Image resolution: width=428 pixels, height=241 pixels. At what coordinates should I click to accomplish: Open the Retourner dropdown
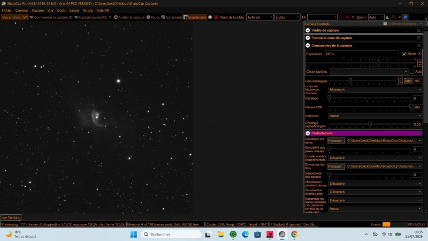tap(375, 116)
